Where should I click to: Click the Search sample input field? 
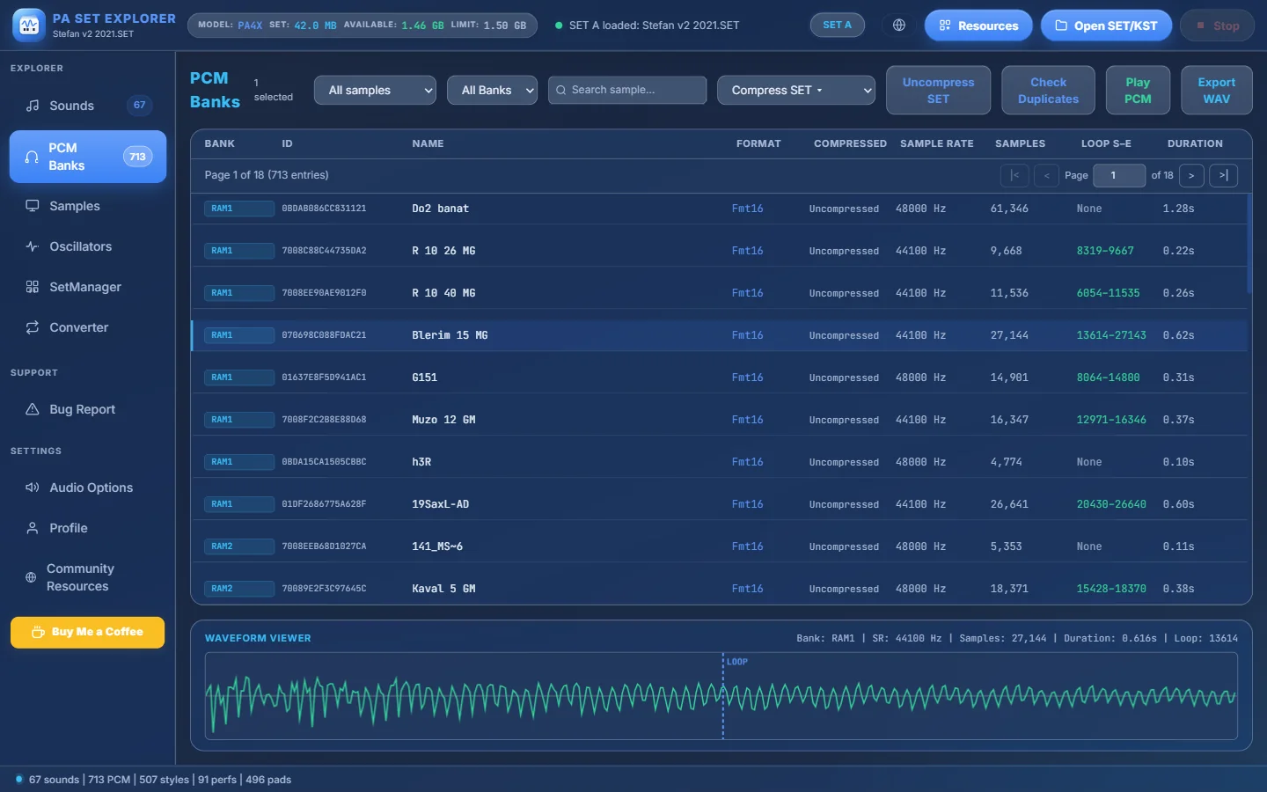pyautogui.click(x=627, y=90)
